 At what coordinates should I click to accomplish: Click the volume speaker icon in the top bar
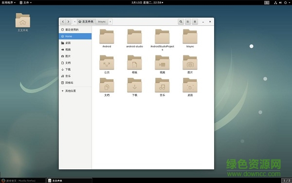coord(280,2)
